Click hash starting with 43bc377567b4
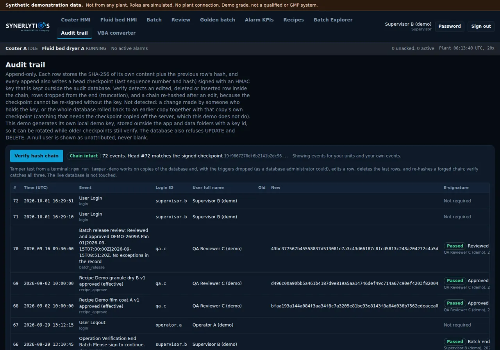Screen dimensions: 500x350 [x=355, y=249]
